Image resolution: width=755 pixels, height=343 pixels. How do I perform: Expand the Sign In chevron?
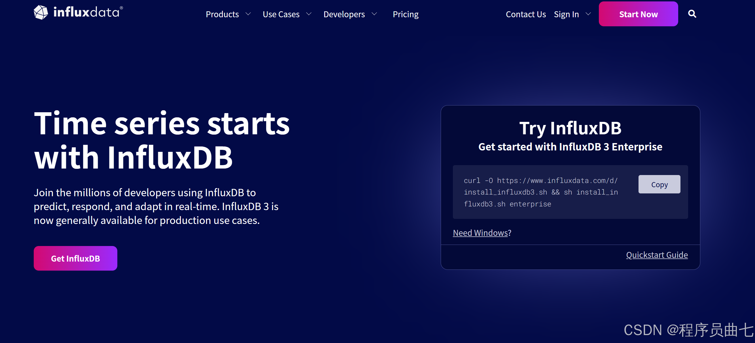(588, 14)
